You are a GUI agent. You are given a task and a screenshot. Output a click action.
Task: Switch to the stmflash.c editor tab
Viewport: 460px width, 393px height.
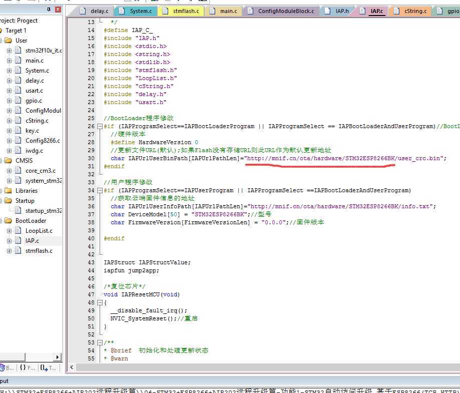click(x=181, y=11)
